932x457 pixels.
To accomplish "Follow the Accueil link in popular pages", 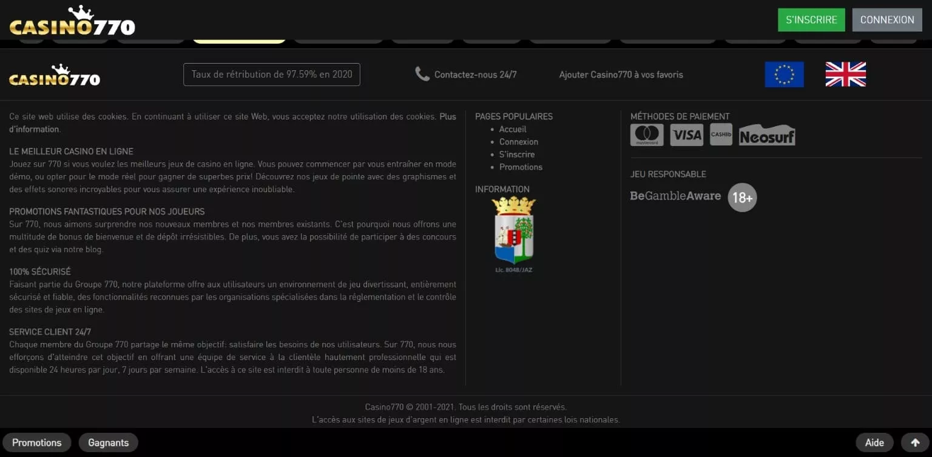I will click(x=512, y=129).
